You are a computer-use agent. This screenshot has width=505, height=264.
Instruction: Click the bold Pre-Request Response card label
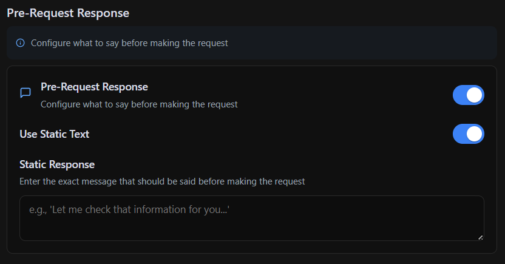click(94, 87)
